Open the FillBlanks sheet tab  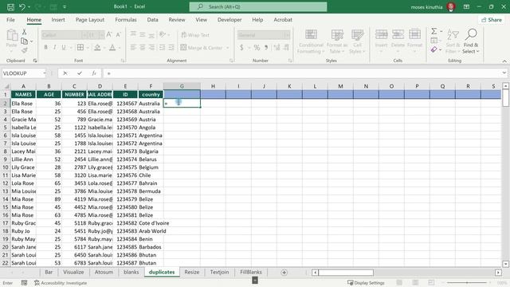[x=250, y=272]
